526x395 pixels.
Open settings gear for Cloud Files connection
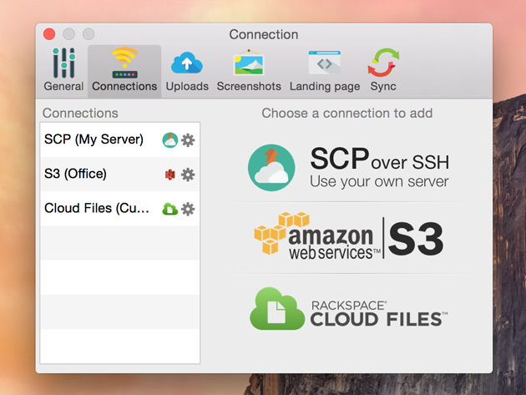(188, 209)
